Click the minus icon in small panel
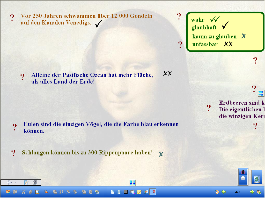265x198 pixels. [x=18, y=182]
